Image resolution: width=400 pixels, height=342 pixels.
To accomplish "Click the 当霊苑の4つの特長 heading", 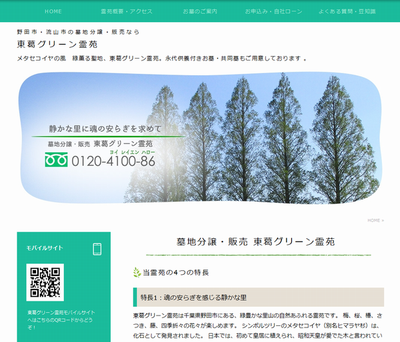I will [x=176, y=273].
